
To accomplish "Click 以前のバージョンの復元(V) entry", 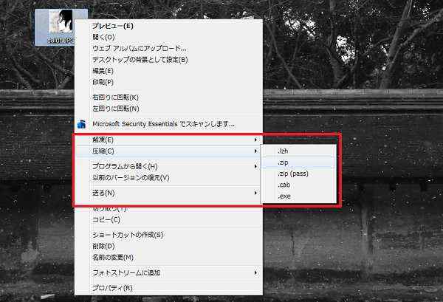I will [x=131, y=177].
